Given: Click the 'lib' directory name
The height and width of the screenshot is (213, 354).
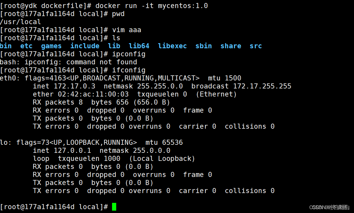Looking at the screenshot, I should (114, 46).
